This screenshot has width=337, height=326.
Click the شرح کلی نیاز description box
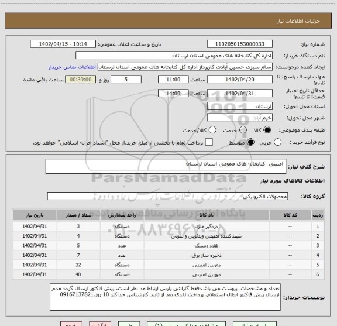166,166
